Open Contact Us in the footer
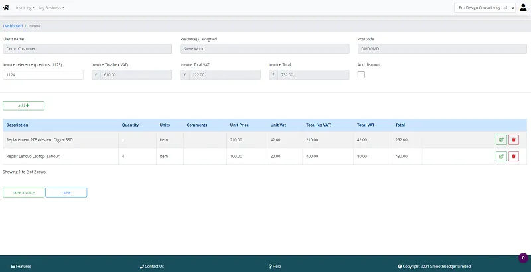Screen dimensions: 531x272 (152, 266)
